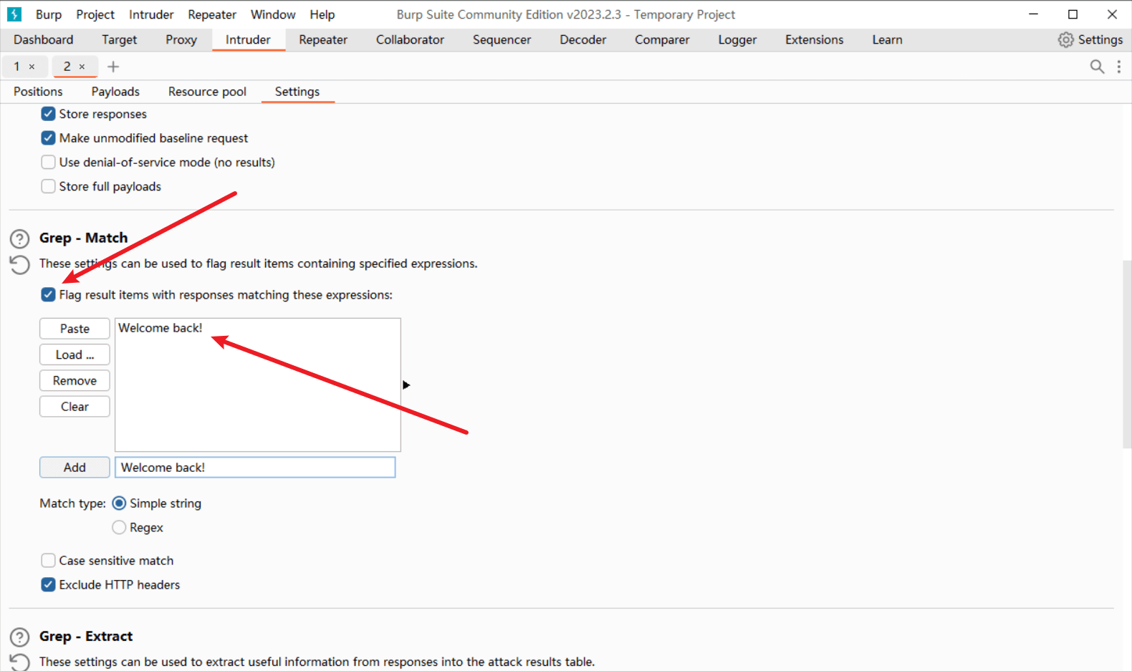
Task: Click the Load ... button
Action: [x=75, y=355]
